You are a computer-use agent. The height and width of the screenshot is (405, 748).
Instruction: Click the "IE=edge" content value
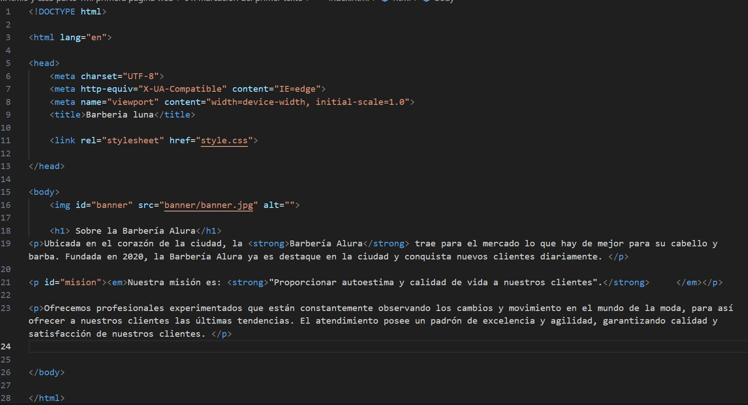point(298,89)
